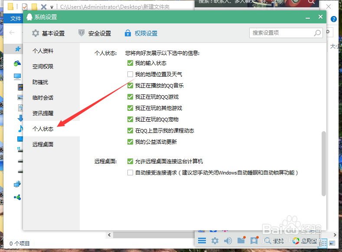Click Explorer horizontal scrollbar left arrow
The height and width of the screenshot is (252, 342).
pyautogui.click(x=109, y=235)
